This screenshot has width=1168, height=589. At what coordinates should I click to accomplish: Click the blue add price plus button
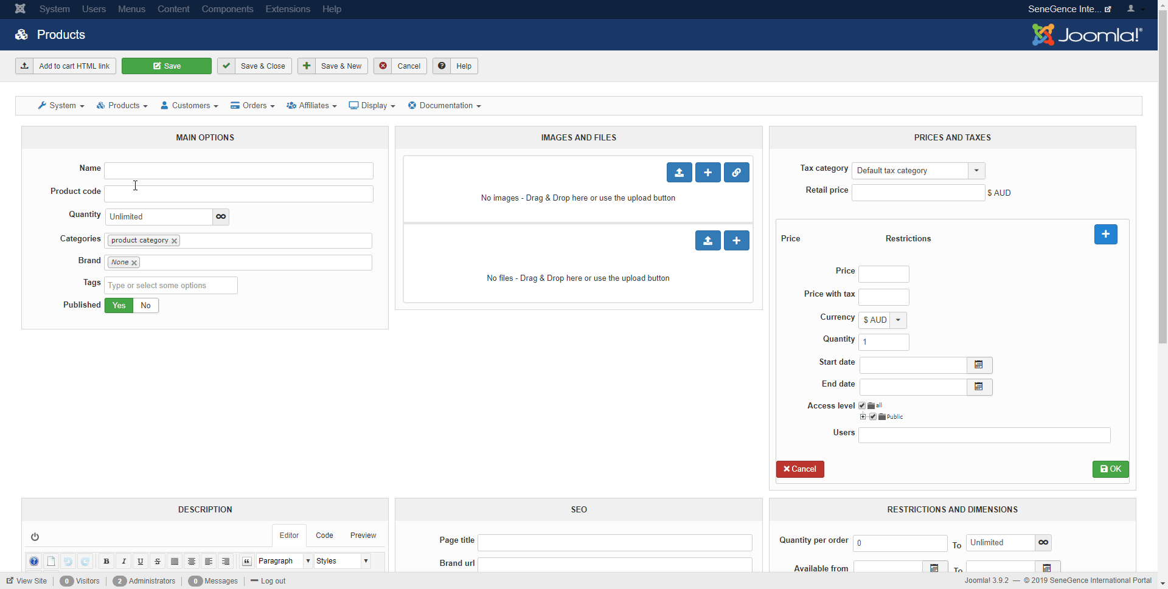[1105, 235]
